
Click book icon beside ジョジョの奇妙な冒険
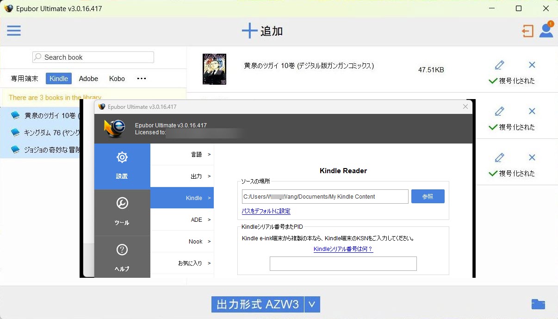tap(15, 150)
